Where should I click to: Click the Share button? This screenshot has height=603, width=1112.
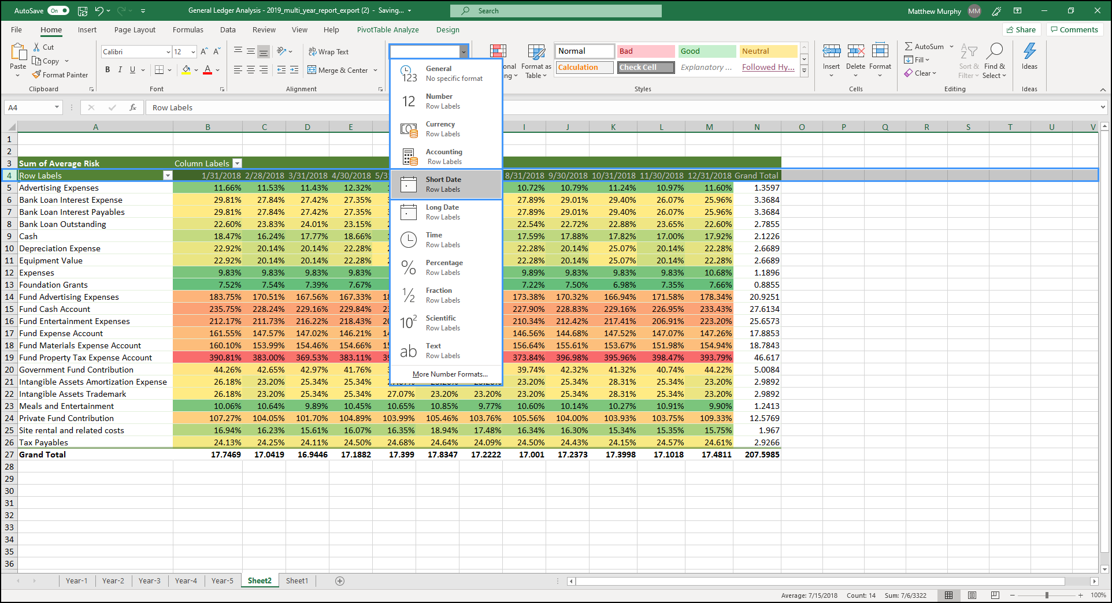click(1021, 29)
